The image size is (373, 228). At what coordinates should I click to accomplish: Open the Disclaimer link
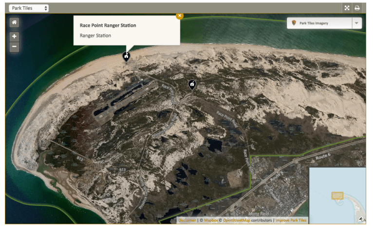click(x=187, y=220)
